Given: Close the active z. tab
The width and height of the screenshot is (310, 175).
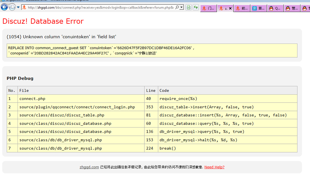Looking at the screenshot, I should pos(230,8).
